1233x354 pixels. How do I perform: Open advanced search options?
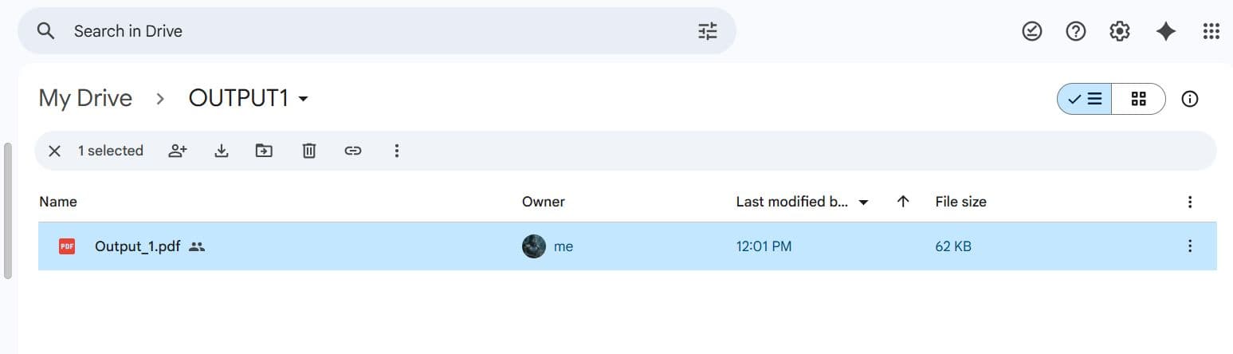(708, 31)
